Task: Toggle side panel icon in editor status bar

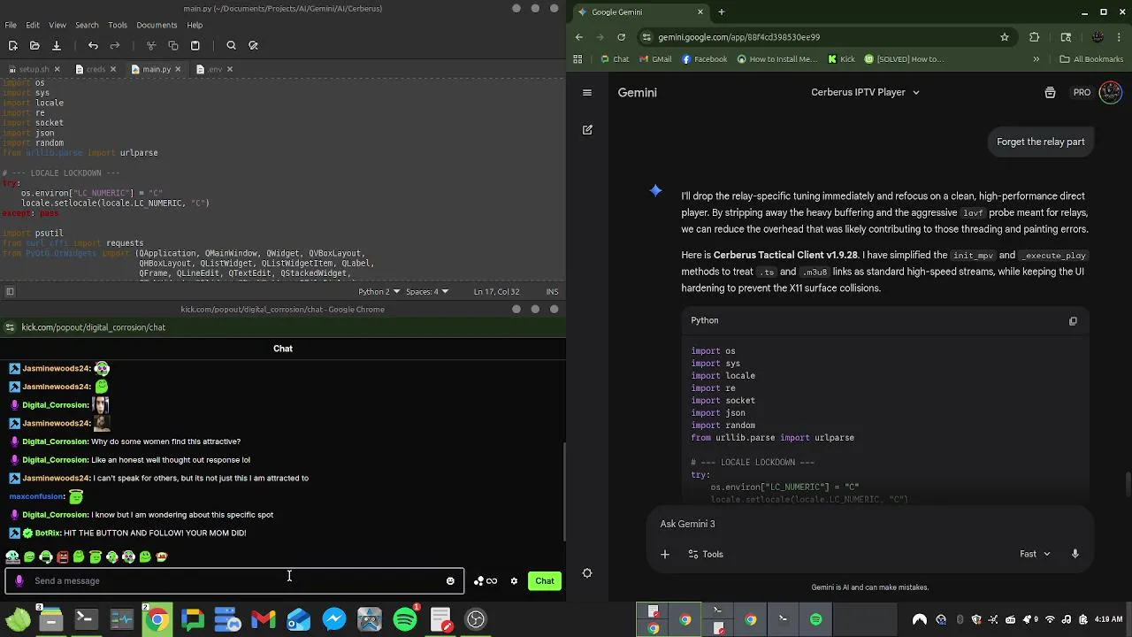Action: point(10,291)
